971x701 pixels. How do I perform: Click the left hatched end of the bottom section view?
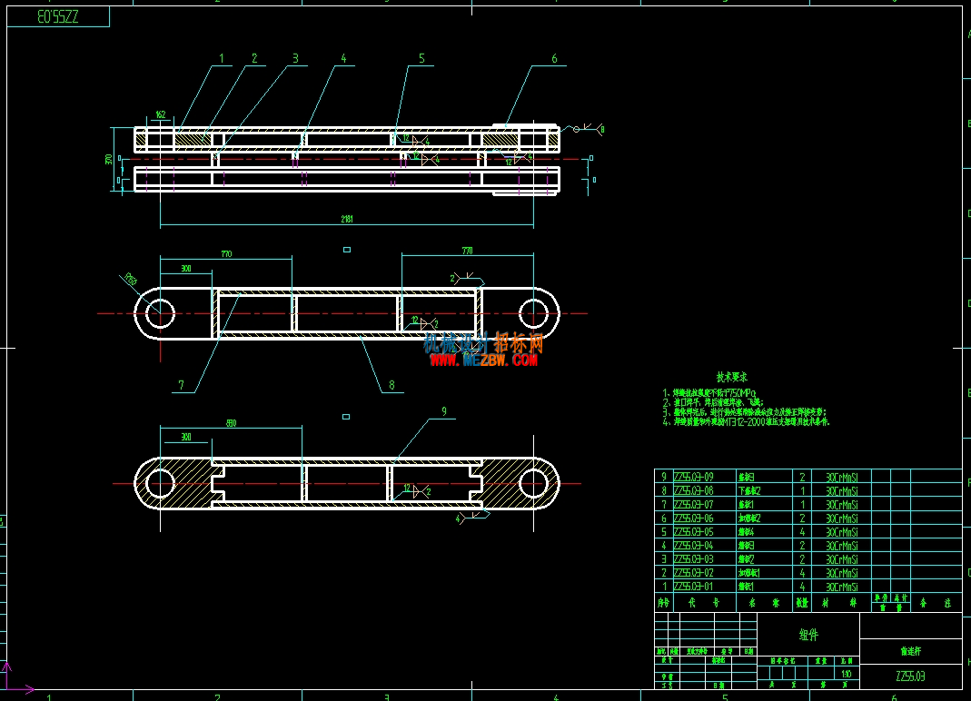pyautogui.click(x=176, y=484)
